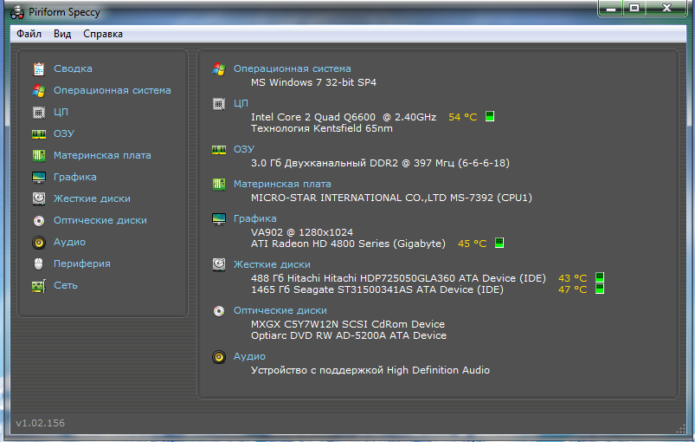Open the Вид menu
Image resolution: width=695 pixels, height=442 pixels.
click(x=62, y=34)
